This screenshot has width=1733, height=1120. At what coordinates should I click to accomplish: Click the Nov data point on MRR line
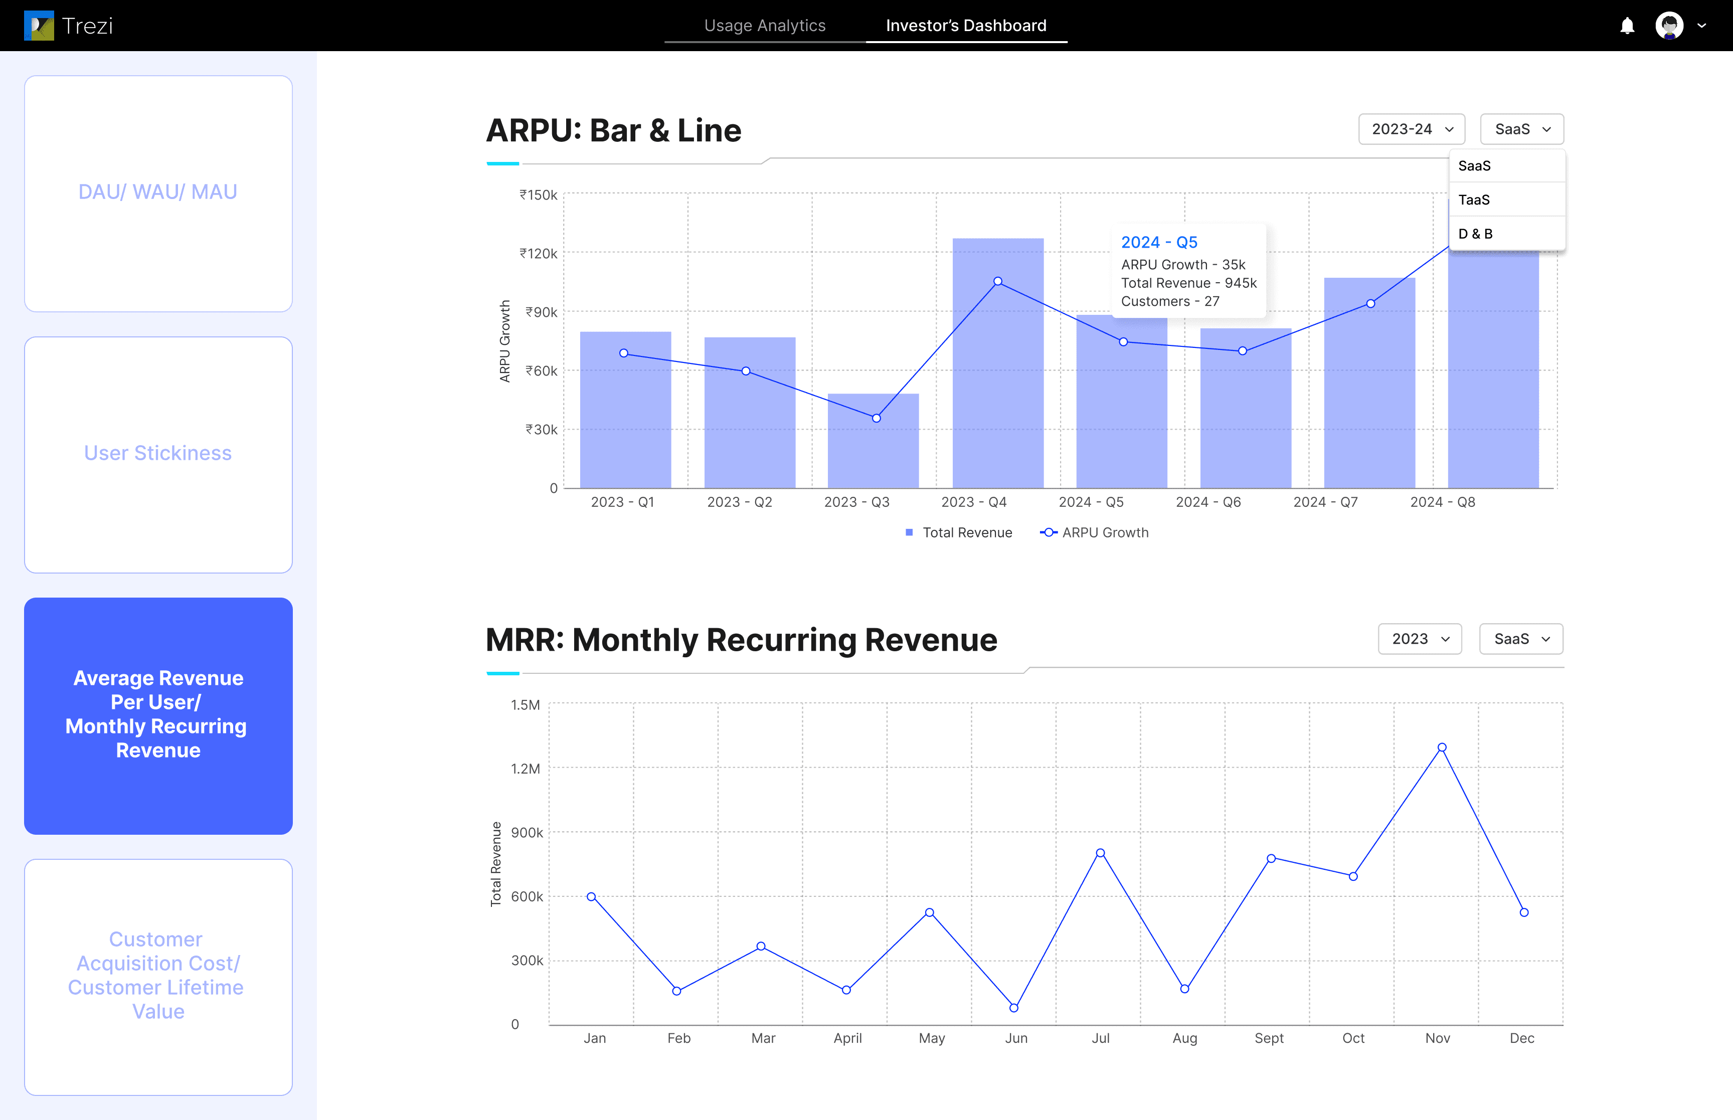[1441, 747]
